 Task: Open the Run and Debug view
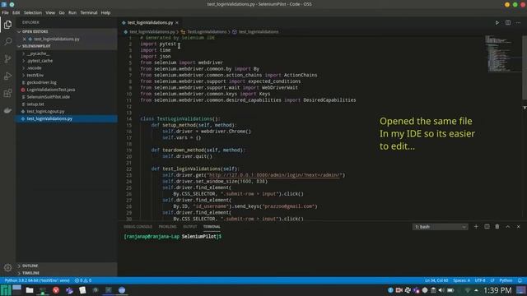[x=7, y=76]
